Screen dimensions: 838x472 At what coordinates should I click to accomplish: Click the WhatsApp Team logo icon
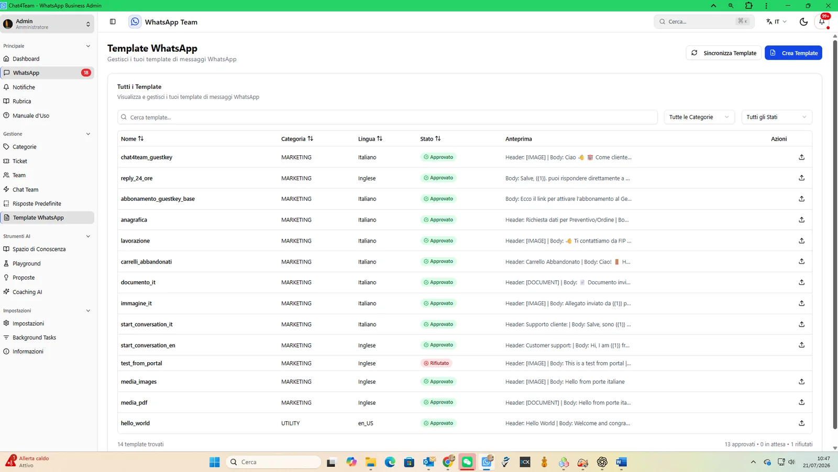pyautogui.click(x=135, y=21)
